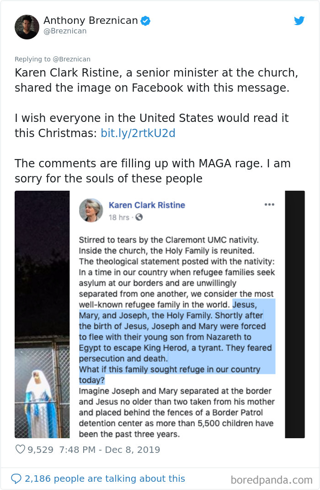This screenshot has height=490, width=320.
Task: Click the heart icon to like the tweet
Action: 20,450
